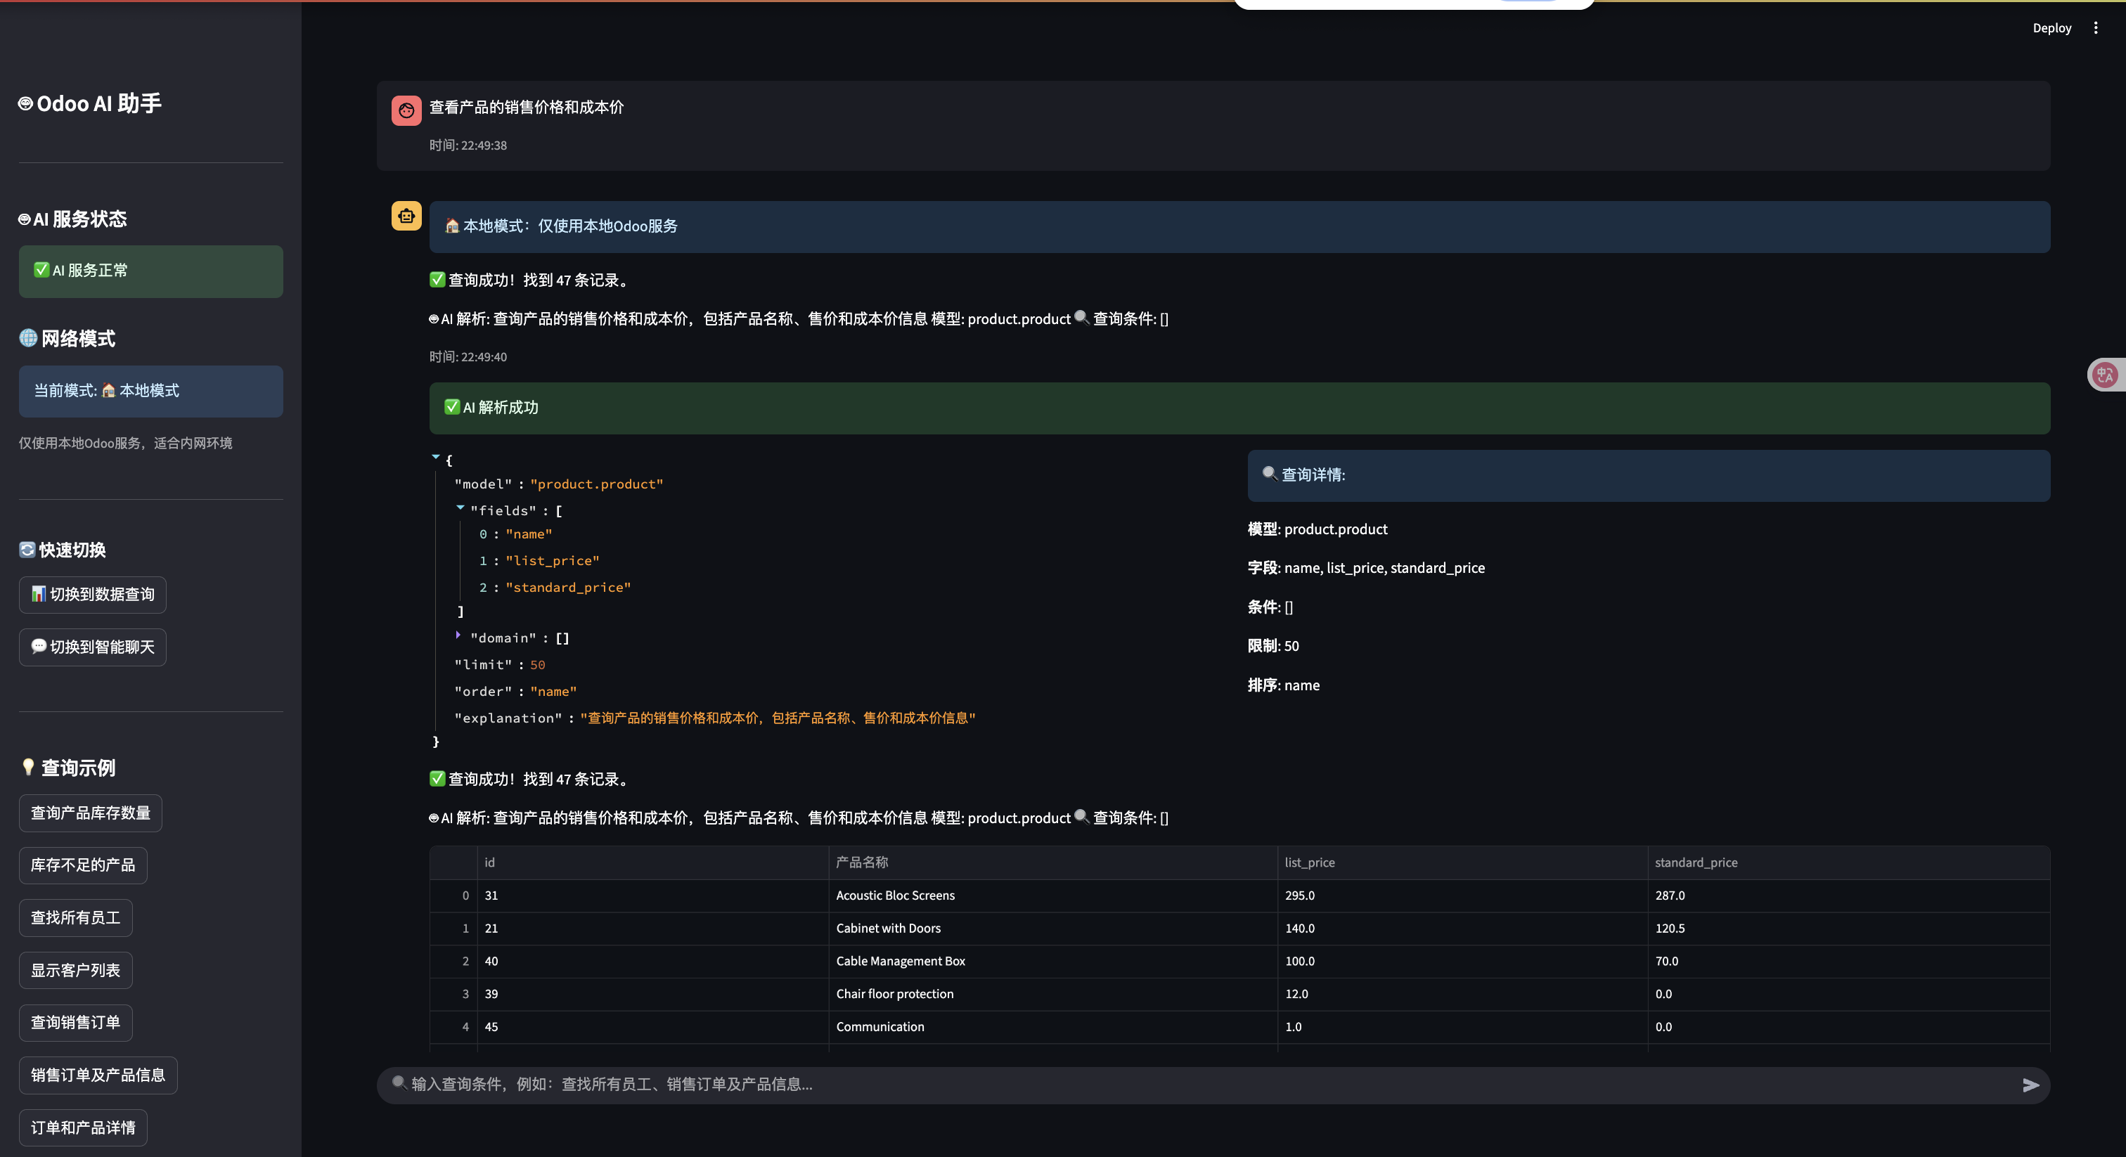
Task: Run the order and product details example
Action: pyautogui.click(x=84, y=1127)
